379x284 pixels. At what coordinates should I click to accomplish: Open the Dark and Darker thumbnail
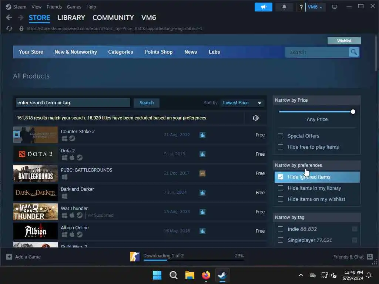(x=36, y=192)
